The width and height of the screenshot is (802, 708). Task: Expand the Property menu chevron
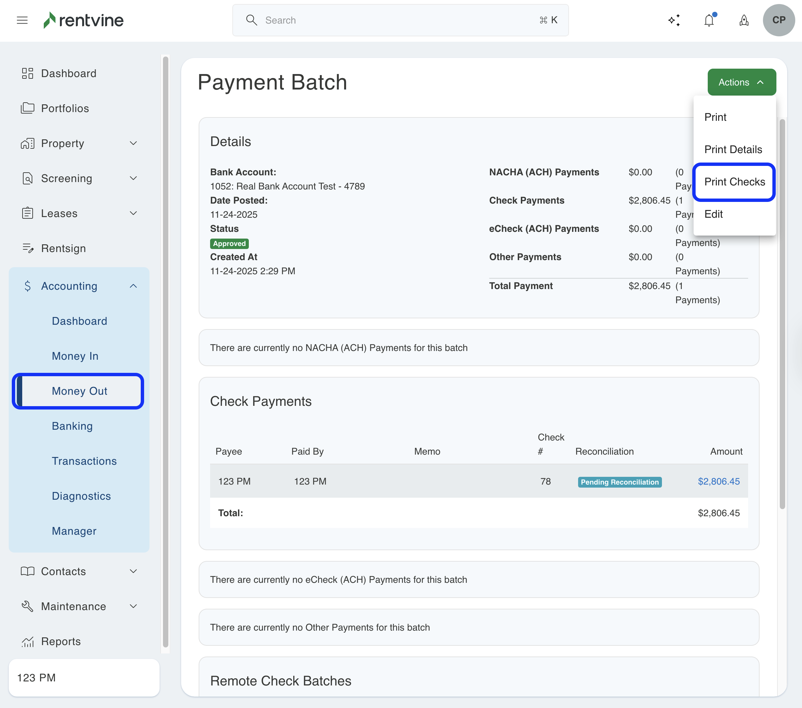tap(133, 143)
